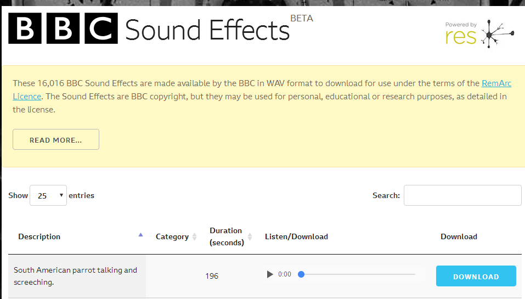Open the RemArc Licence link
525x299 pixels.
click(496, 83)
